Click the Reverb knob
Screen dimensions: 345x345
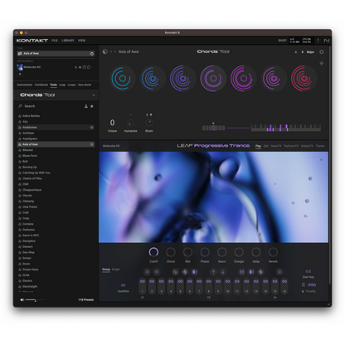(273, 252)
